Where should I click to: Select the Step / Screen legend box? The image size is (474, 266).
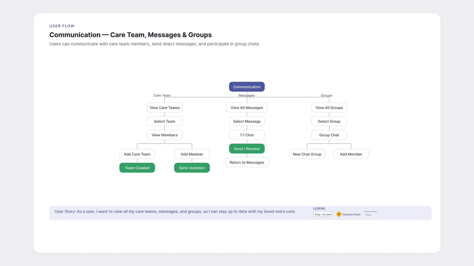[323, 214]
